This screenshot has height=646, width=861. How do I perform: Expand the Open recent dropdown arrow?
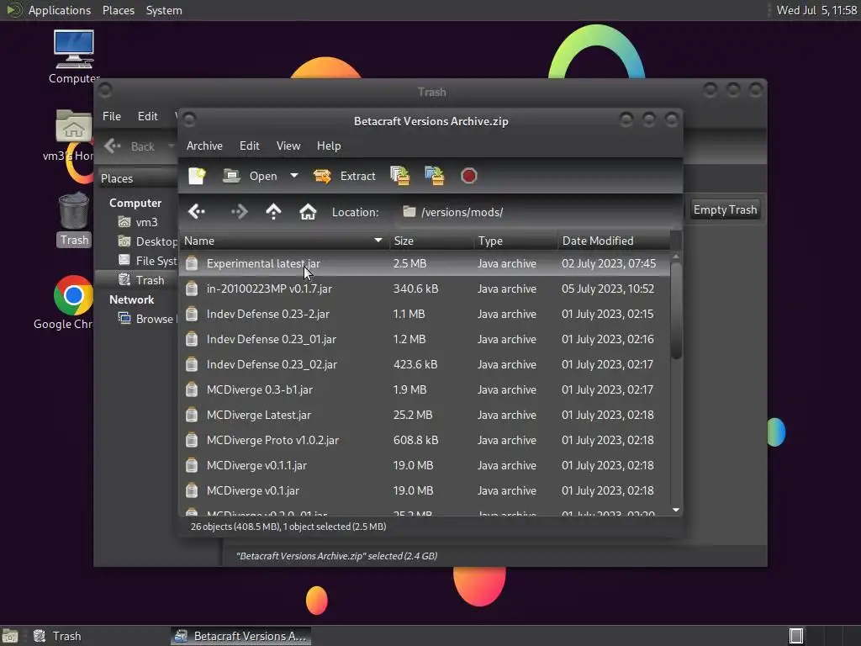coord(294,176)
